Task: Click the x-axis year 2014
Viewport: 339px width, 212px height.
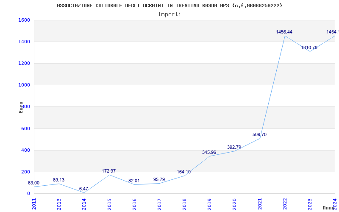Action: [84, 204]
